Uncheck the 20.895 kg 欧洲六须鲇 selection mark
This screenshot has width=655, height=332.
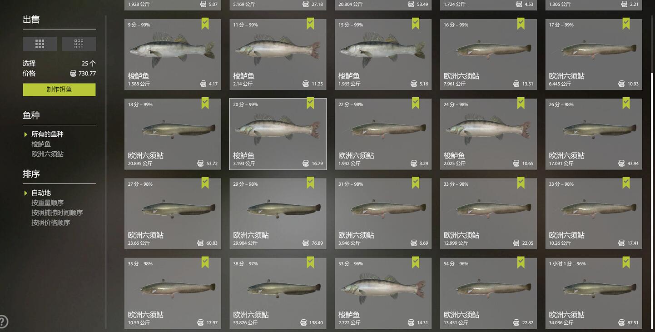205,103
